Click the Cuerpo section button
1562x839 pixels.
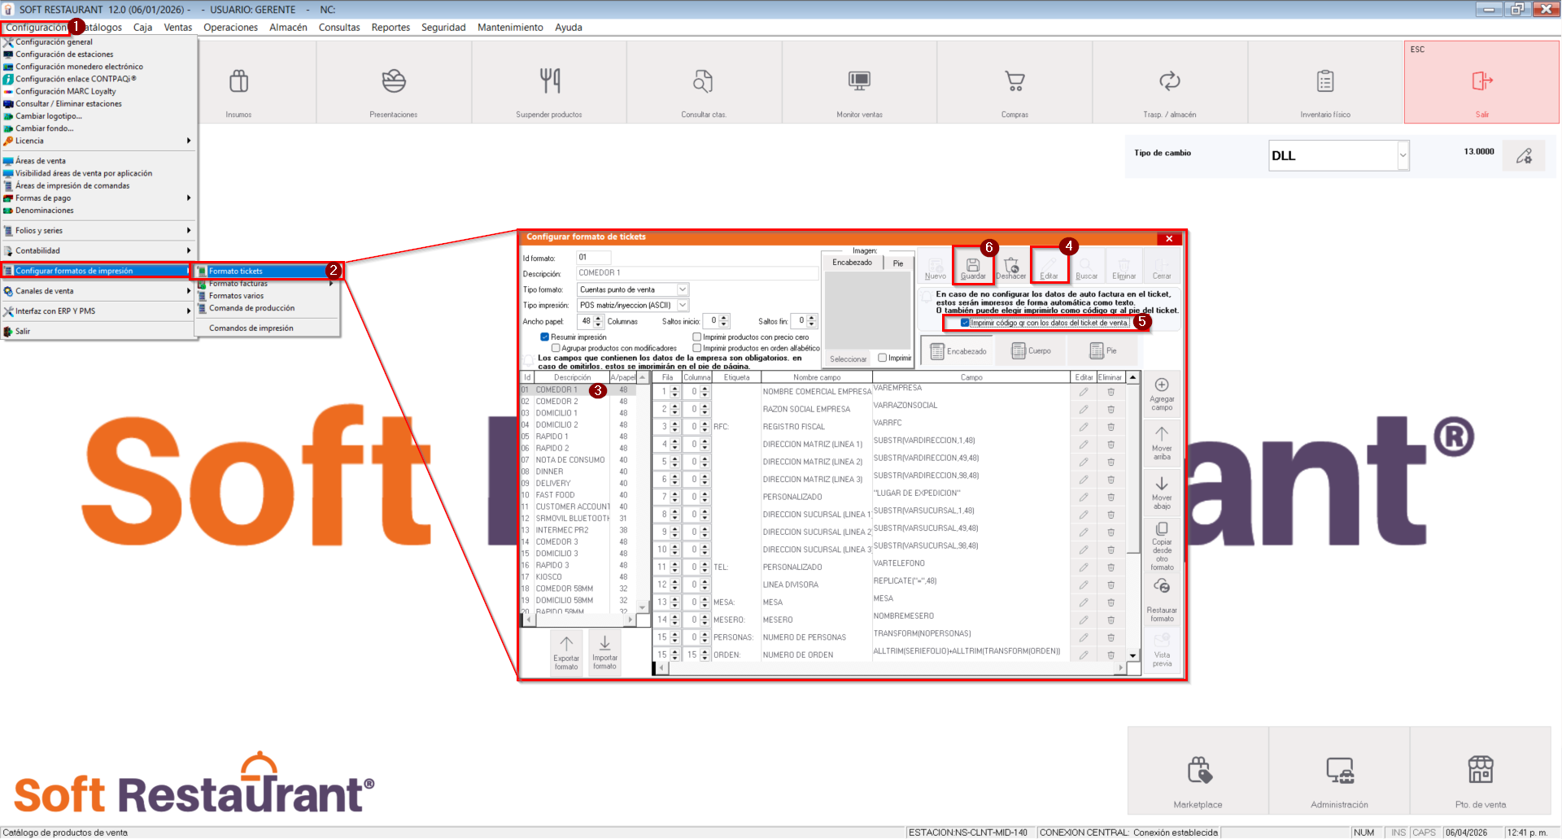point(1031,351)
